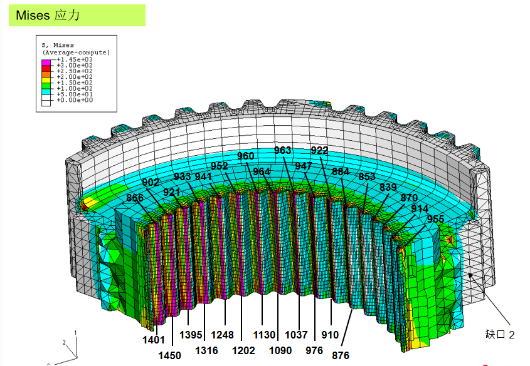
Task: Pick the orange legend color swatch
Action: (x=45, y=74)
